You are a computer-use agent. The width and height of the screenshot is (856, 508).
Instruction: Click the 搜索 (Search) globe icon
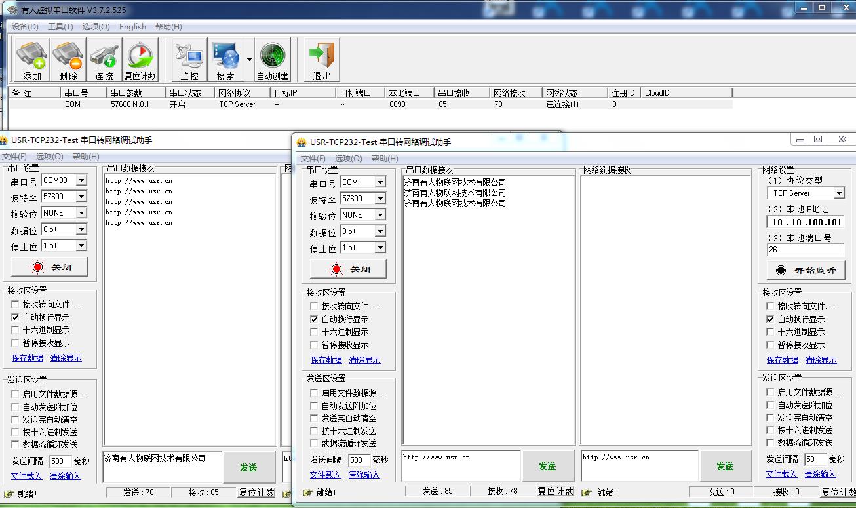pos(225,60)
